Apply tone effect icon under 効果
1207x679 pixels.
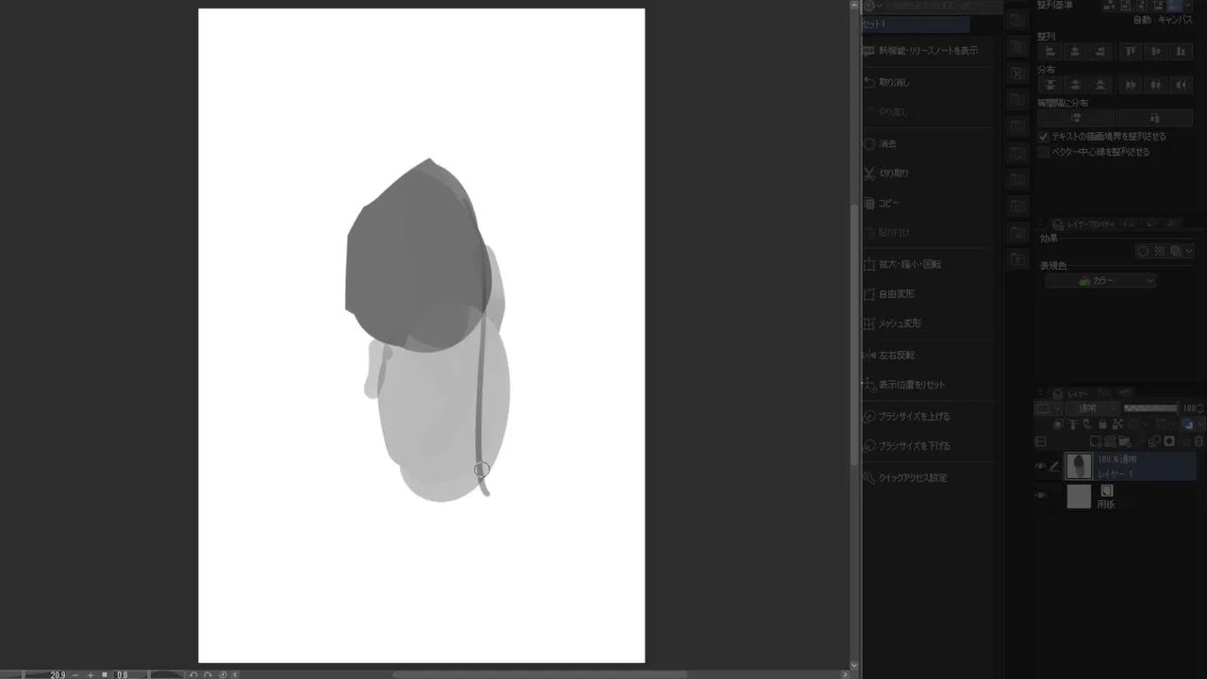(x=1160, y=251)
